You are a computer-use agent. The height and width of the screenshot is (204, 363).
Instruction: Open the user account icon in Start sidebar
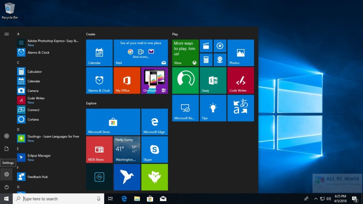(x=6, y=136)
